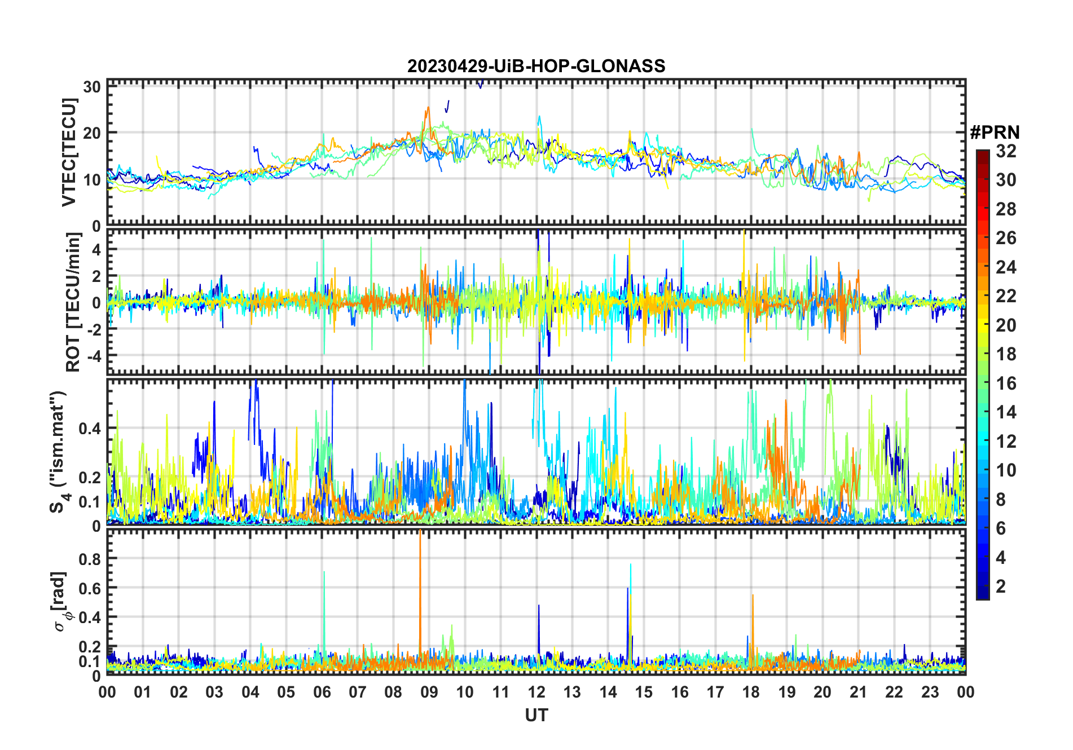Screen dimensions: 1073x750
Task: Pick the colorbar tick label 16
Action: tap(1006, 383)
